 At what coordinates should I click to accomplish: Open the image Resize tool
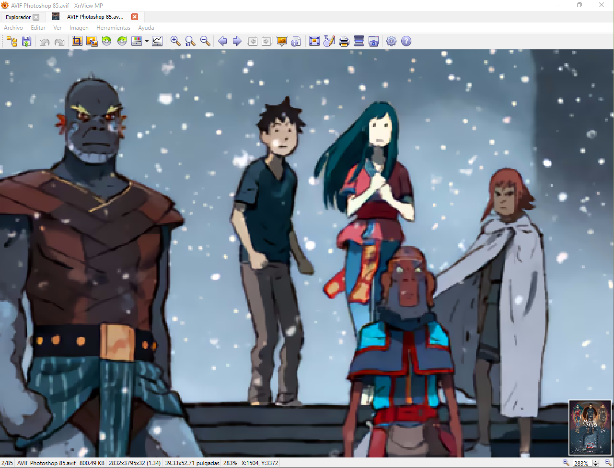92,41
